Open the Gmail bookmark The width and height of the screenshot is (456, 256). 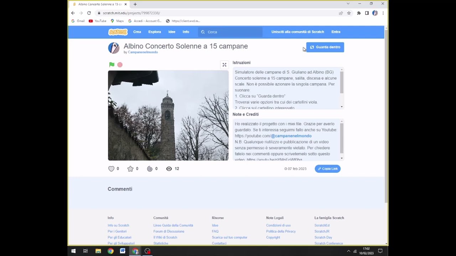click(78, 21)
